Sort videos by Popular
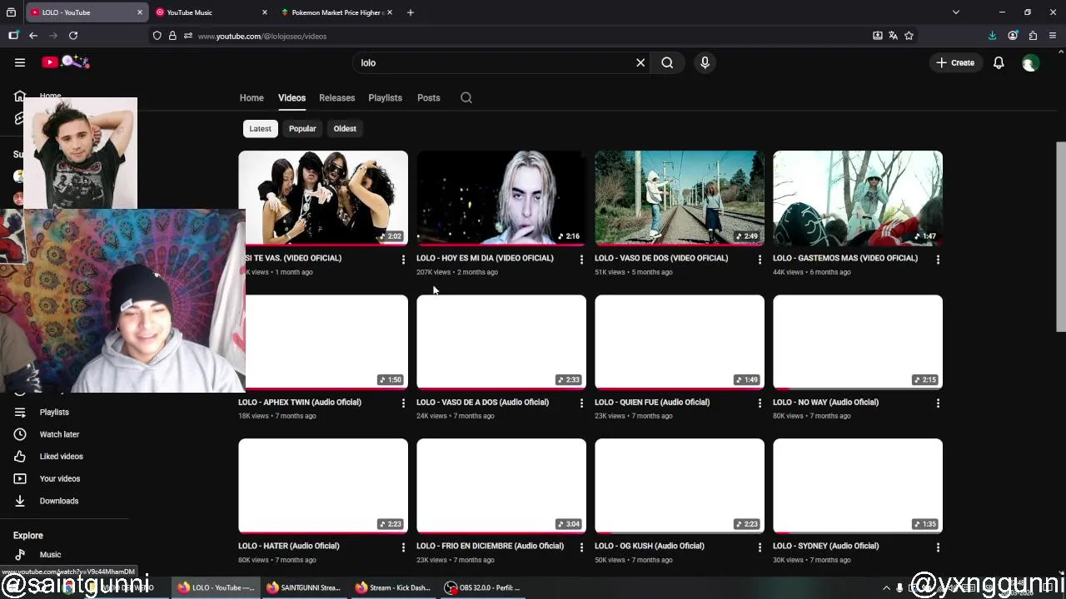Image resolution: width=1066 pixels, height=599 pixels. [x=302, y=129]
